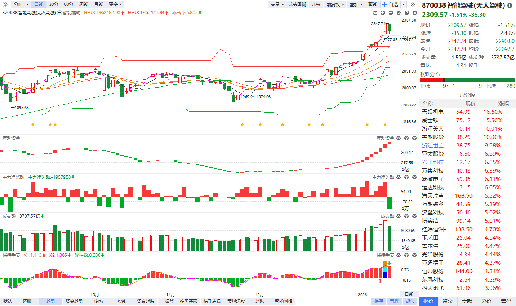Click the 涨跌分布 red-green distribution bar
The width and height of the screenshot is (516, 306).
pos(467,80)
